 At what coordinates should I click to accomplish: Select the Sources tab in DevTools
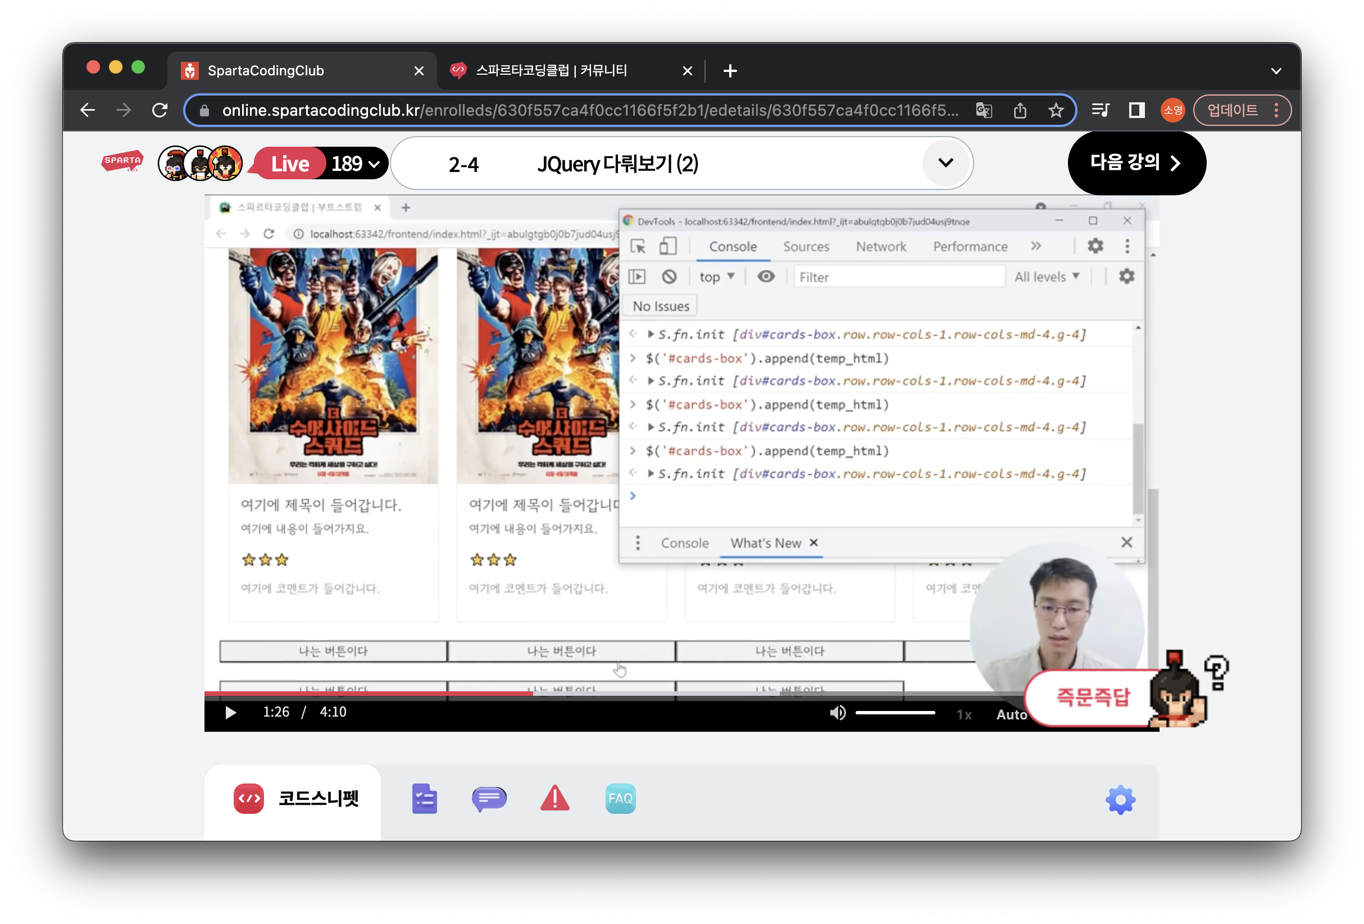tap(806, 247)
